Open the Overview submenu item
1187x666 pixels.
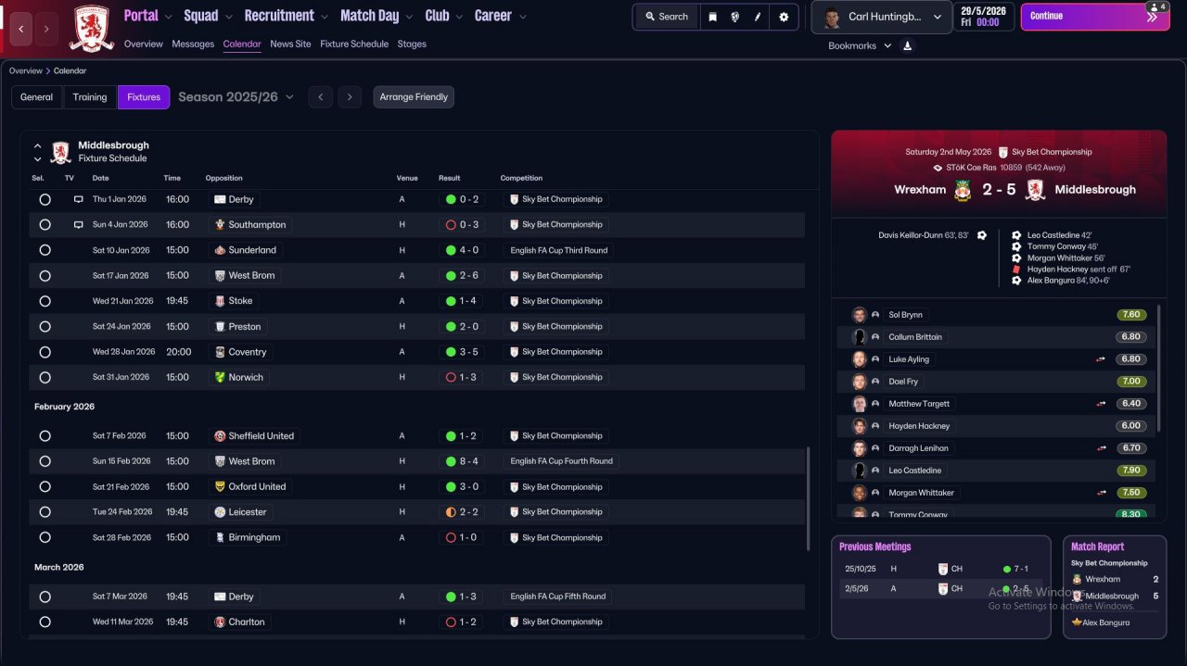[143, 44]
